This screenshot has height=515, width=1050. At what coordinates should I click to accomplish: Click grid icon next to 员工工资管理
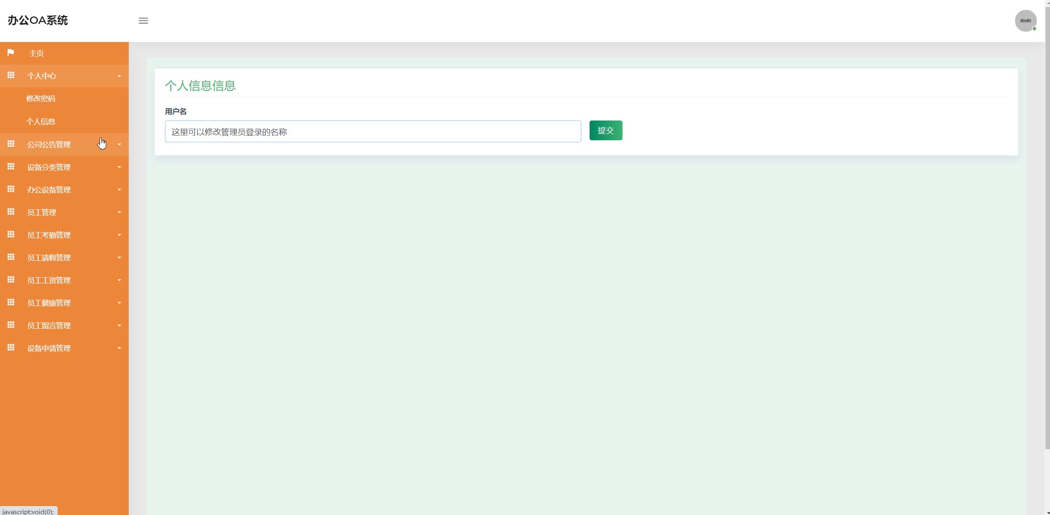[11, 280]
